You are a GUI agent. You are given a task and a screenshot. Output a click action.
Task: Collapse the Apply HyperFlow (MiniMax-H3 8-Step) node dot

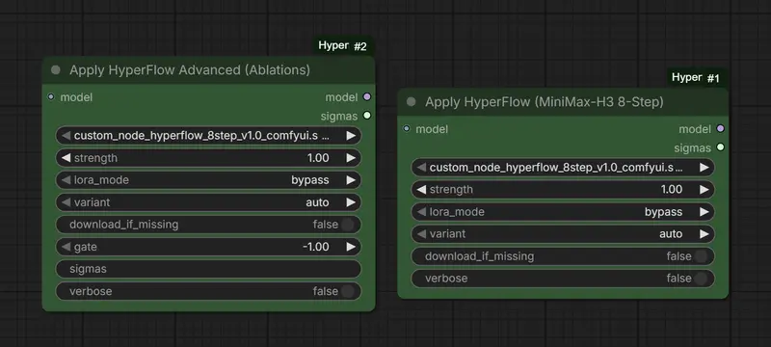tap(412, 102)
